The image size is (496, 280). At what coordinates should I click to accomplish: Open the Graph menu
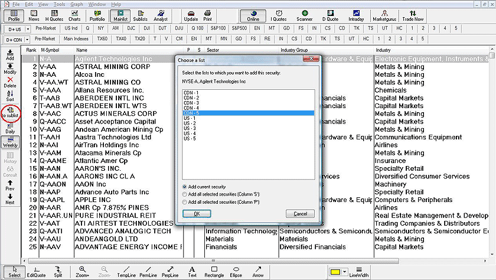point(77,4)
